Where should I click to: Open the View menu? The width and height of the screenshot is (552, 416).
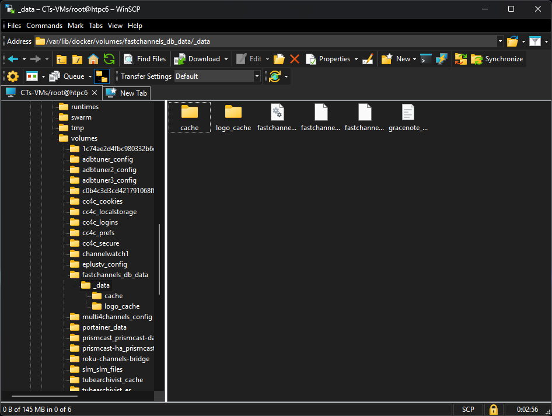pyautogui.click(x=115, y=26)
